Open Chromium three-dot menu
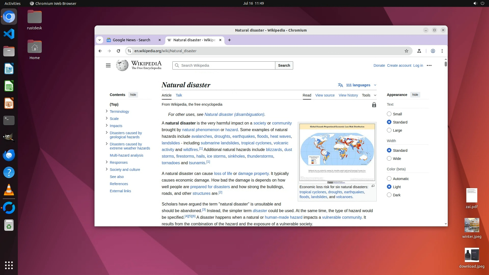Viewport: 489px width, 275px height. point(442,51)
